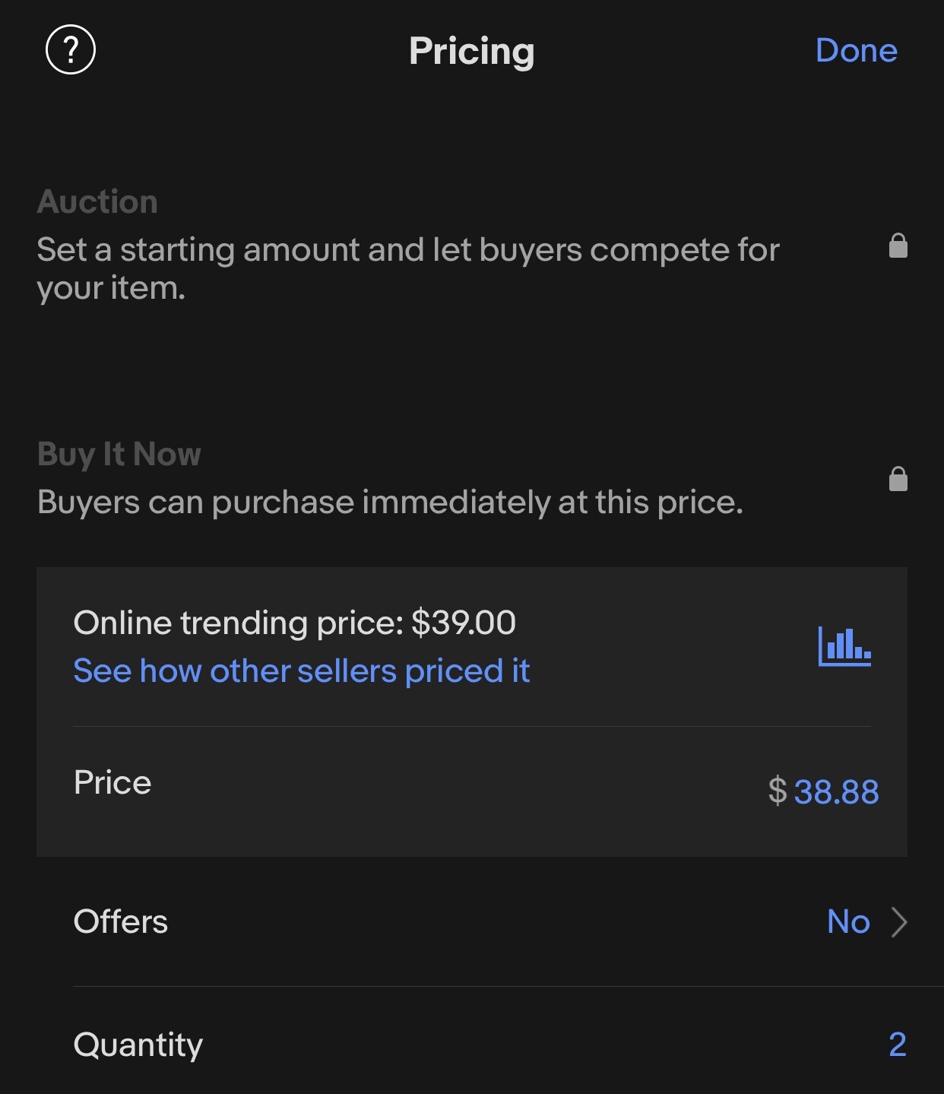Viewport: 944px width, 1094px height.
Task: Open help via the question mark icon
Action: [x=71, y=50]
